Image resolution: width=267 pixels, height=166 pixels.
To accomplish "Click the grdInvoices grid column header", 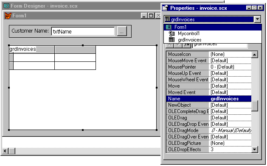I will pyautogui.click(x=32, y=49).
